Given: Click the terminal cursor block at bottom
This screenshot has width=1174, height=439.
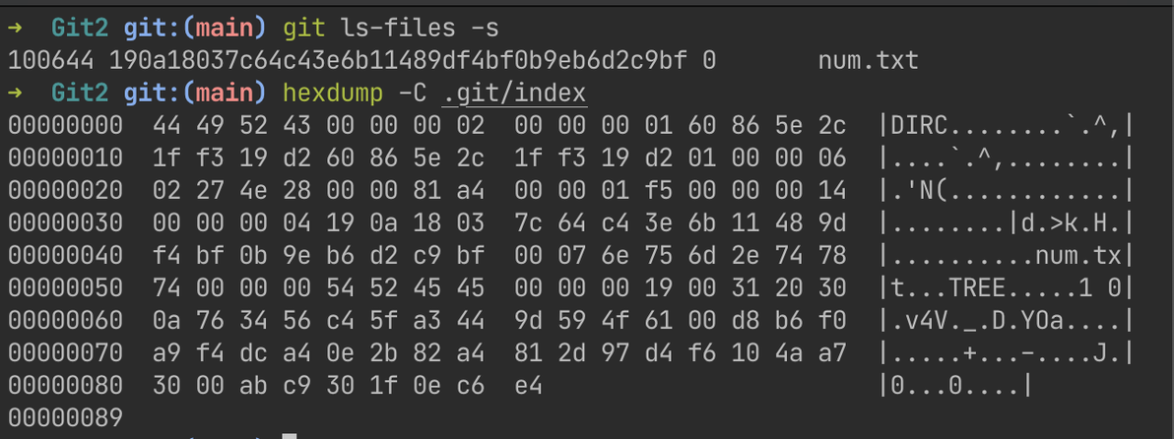Looking at the screenshot, I should [x=290, y=435].
